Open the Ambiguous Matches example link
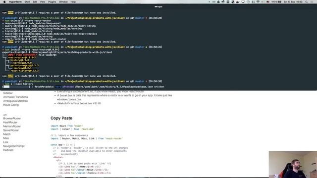317x178 pixels. point(15,101)
